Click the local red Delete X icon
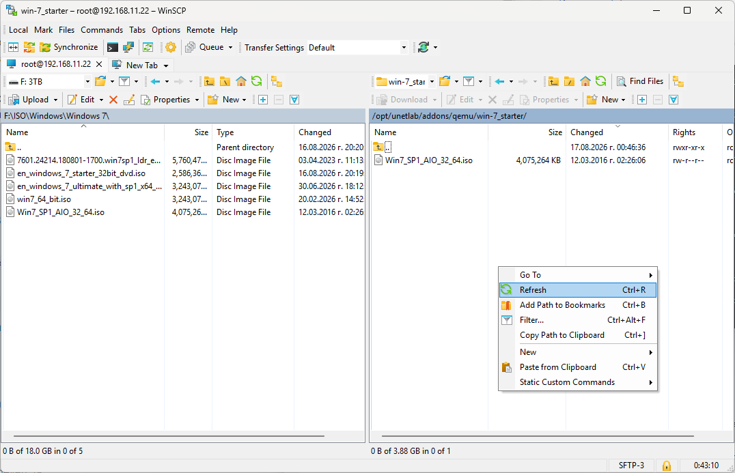The width and height of the screenshot is (735, 473). point(113,100)
